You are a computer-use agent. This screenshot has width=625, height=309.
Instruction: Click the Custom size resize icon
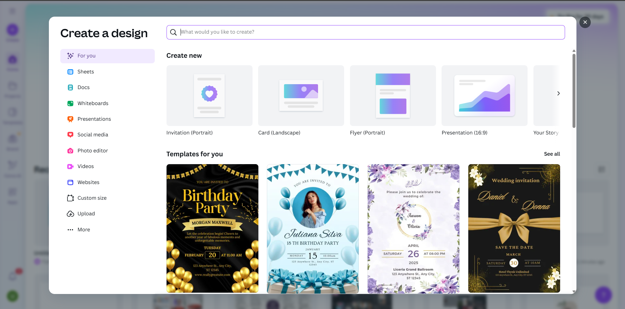tap(70, 198)
